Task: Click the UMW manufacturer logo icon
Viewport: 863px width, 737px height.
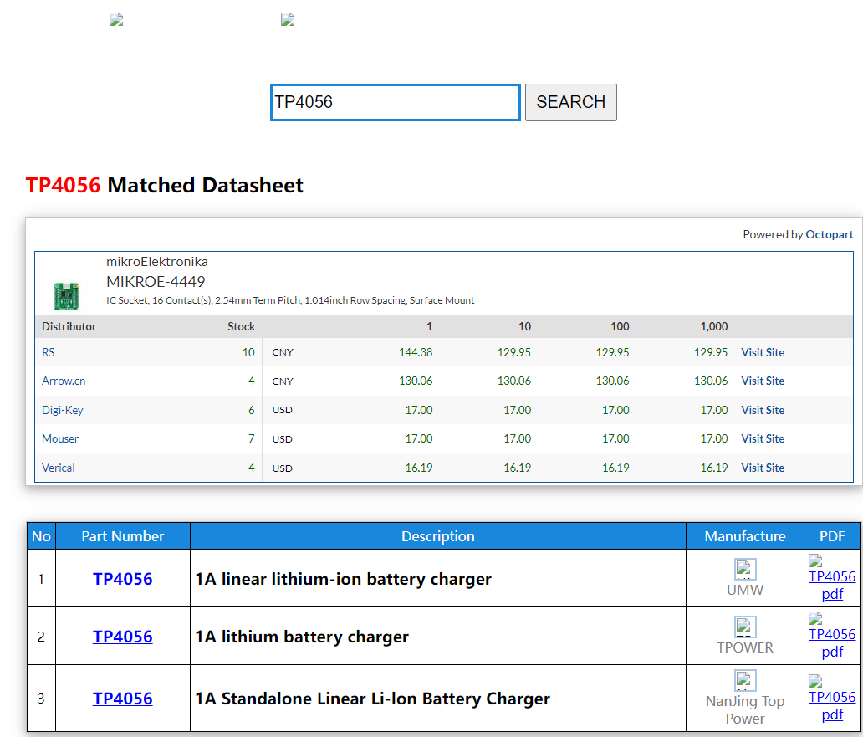Action: coord(744,569)
